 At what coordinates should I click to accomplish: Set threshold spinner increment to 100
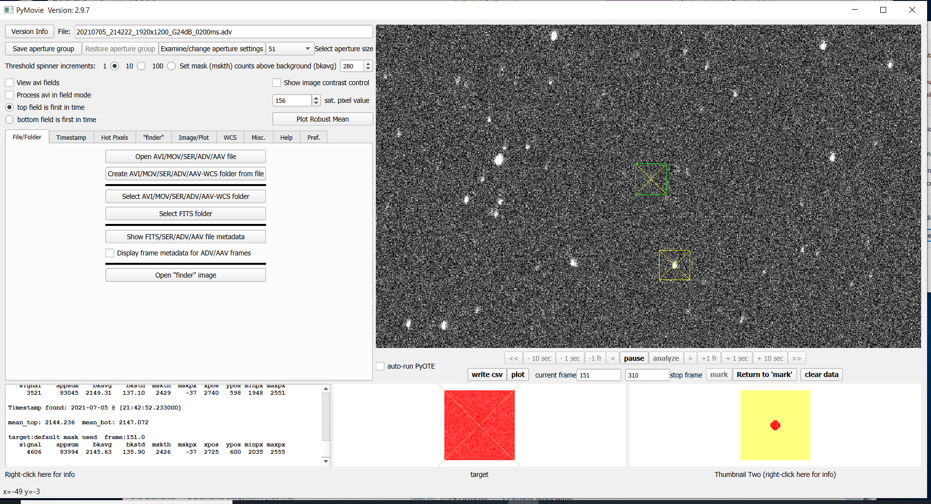click(x=171, y=66)
